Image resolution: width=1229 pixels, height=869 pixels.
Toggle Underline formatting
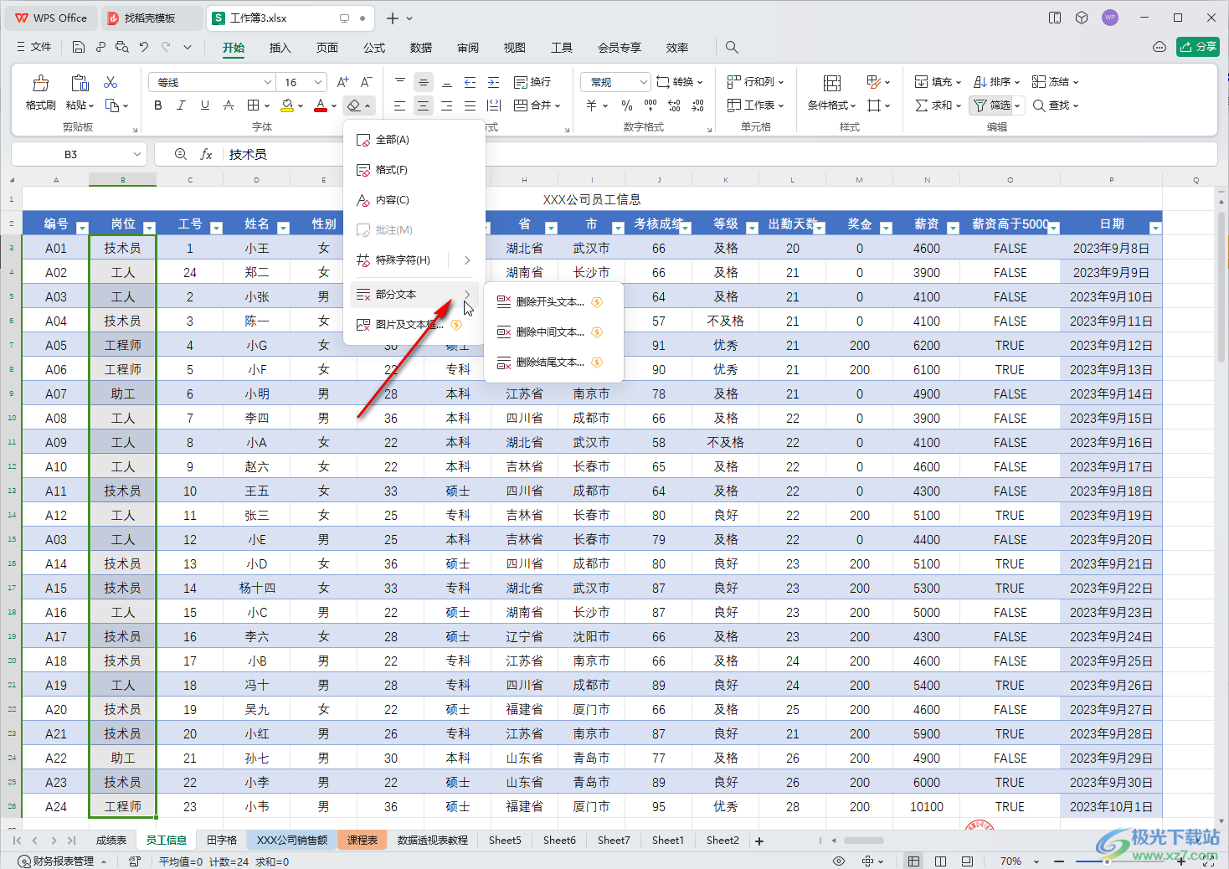point(204,105)
